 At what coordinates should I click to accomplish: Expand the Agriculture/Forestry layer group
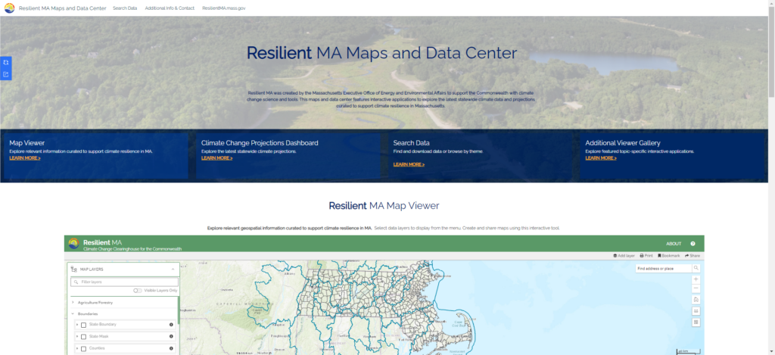(73, 302)
